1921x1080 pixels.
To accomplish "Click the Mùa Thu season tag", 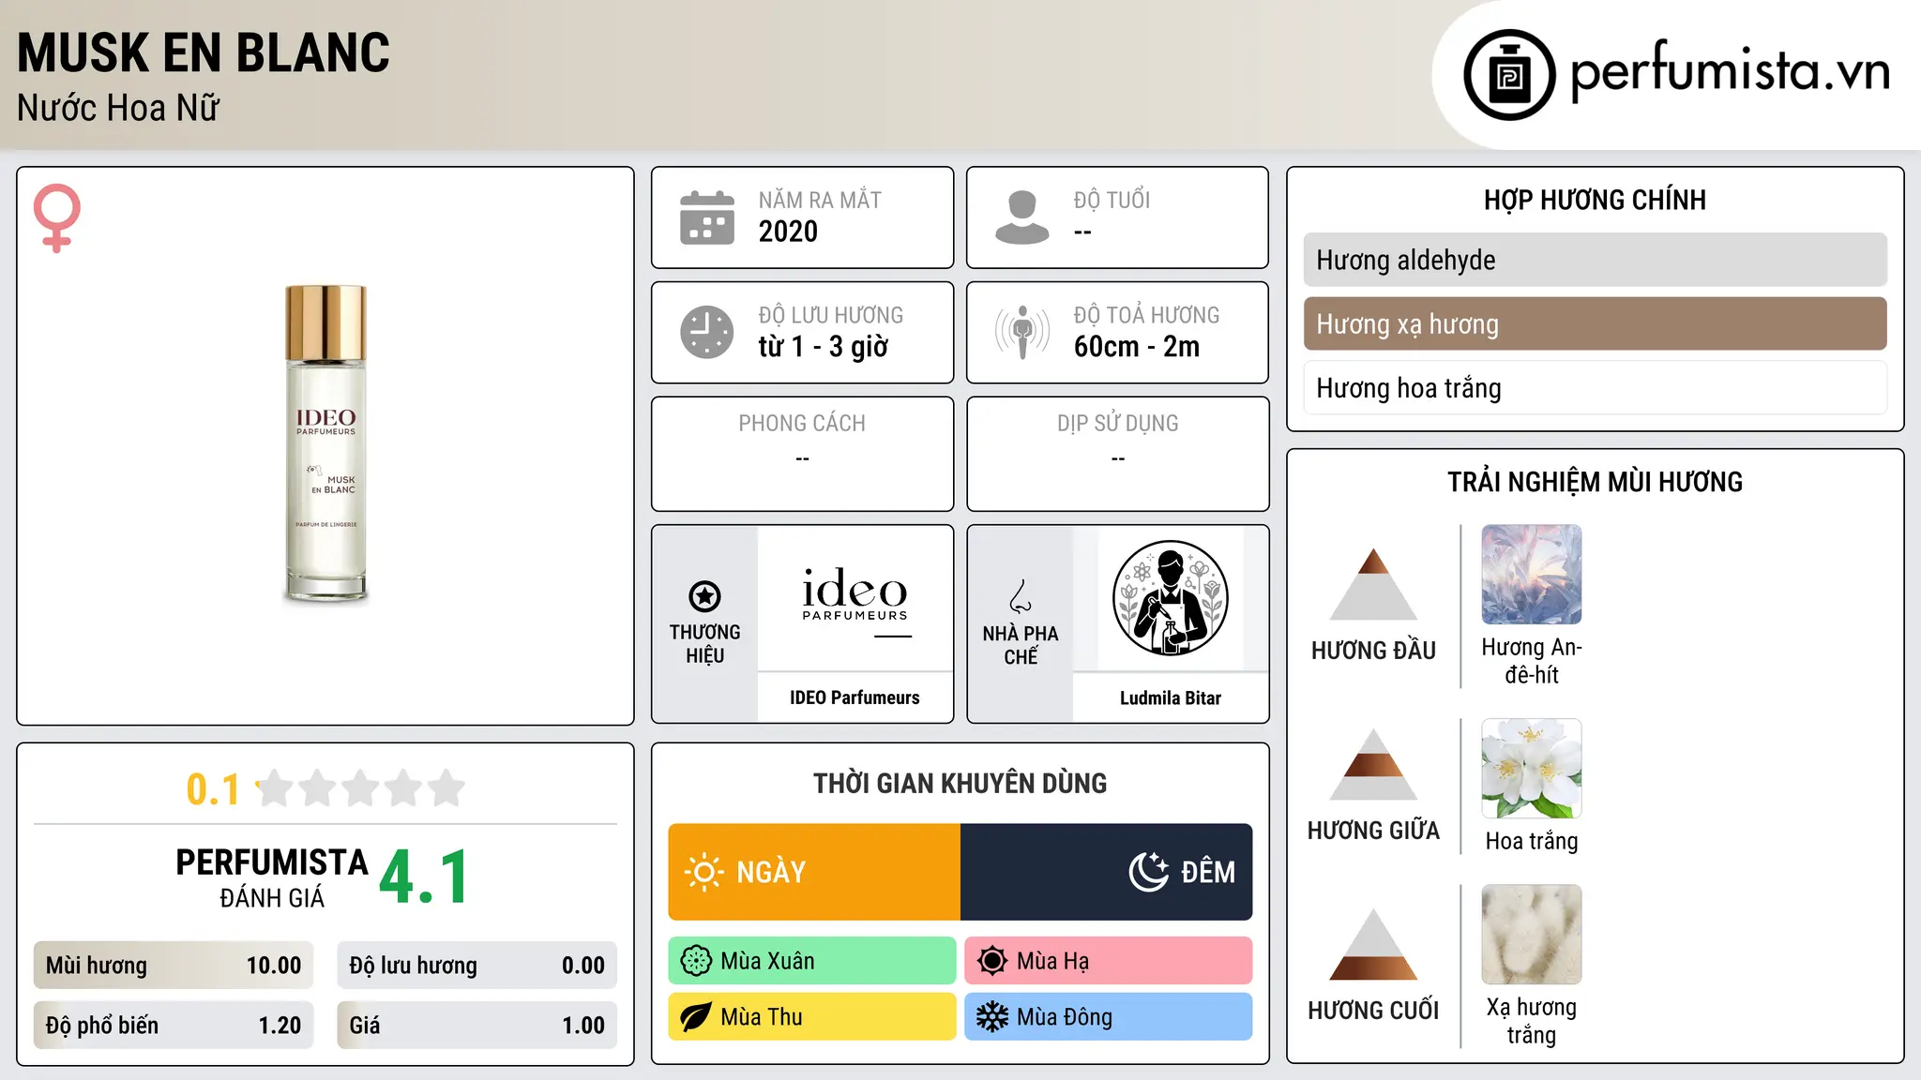I will pyautogui.click(x=812, y=1017).
